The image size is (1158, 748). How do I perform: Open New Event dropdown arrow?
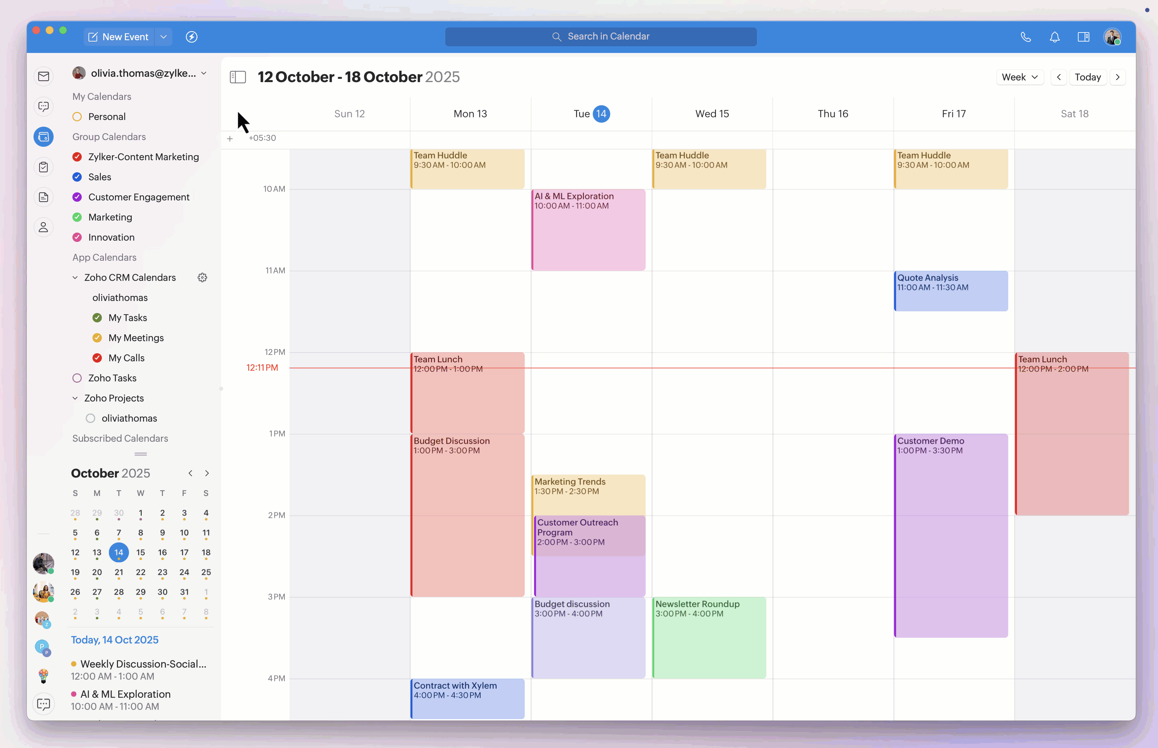coord(164,37)
